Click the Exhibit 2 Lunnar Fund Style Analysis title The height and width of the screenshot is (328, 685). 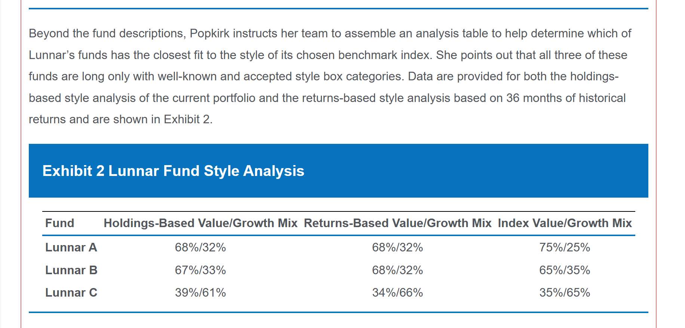[x=173, y=171]
